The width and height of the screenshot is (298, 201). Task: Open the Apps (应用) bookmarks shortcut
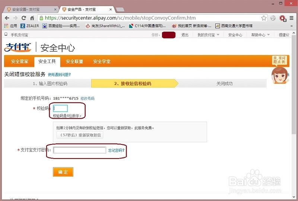[11, 26]
